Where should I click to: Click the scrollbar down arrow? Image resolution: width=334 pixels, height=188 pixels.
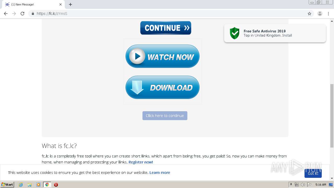(332, 178)
